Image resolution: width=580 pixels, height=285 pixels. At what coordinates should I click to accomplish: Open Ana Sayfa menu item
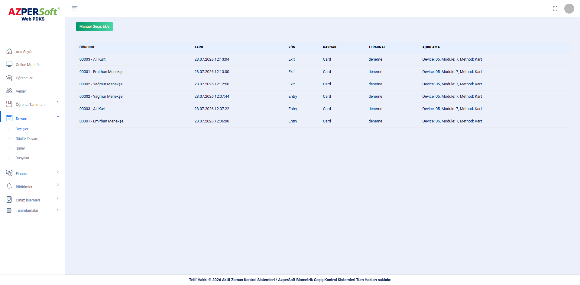click(x=24, y=52)
